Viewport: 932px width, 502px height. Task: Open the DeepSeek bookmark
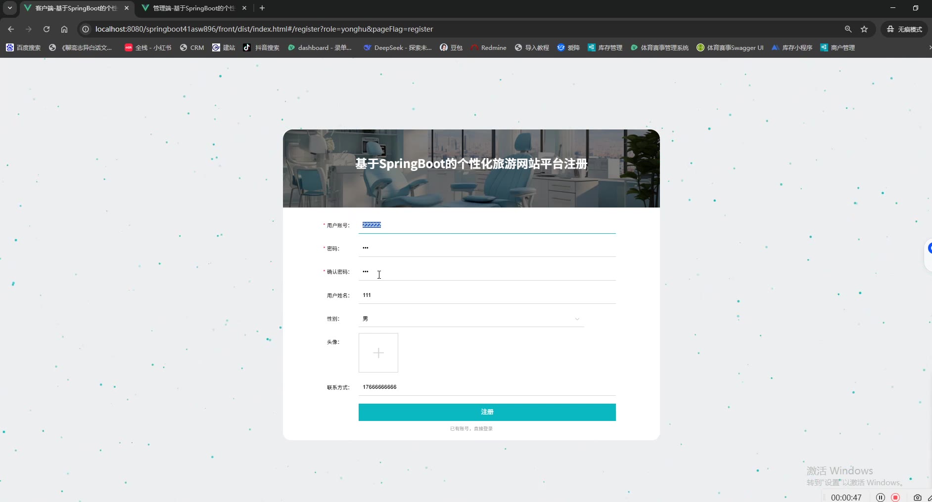coord(398,47)
